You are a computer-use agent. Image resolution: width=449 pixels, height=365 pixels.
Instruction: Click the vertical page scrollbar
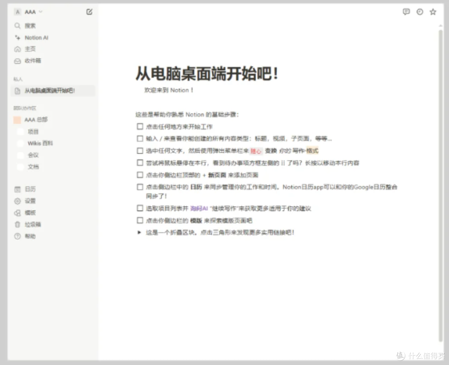click(440, 185)
